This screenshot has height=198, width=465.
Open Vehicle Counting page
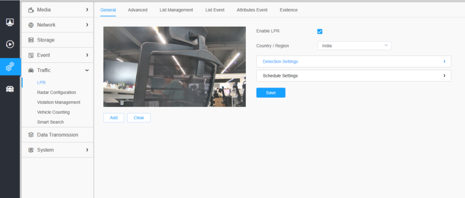pyautogui.click(x=53, y=112)
